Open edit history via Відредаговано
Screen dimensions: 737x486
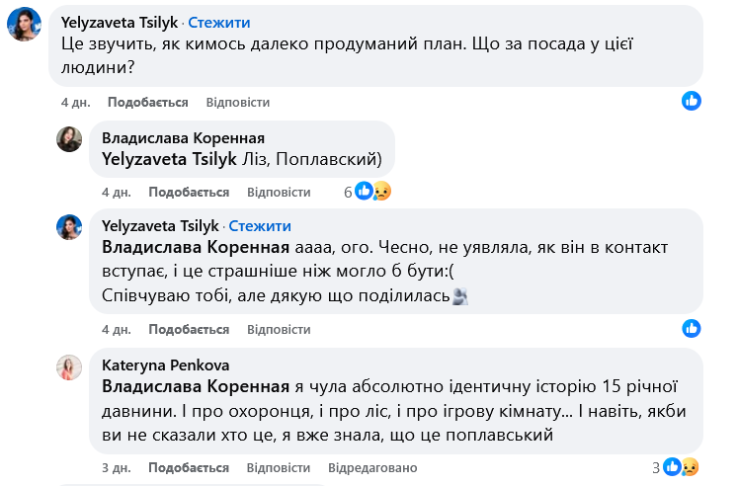coord(372,467)
